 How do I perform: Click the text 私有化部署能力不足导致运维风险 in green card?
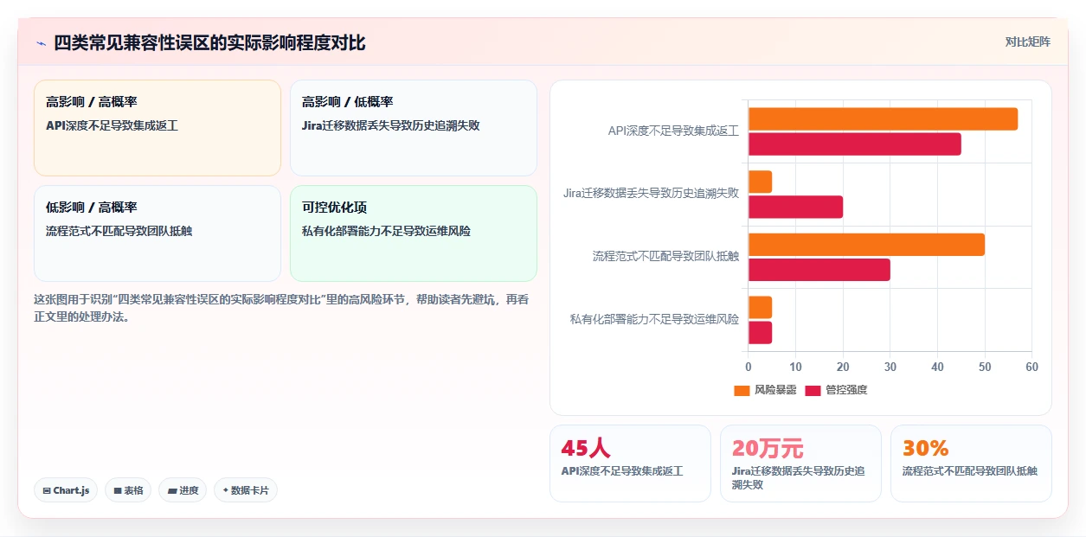pyautogui.click(x=386, y=231)
